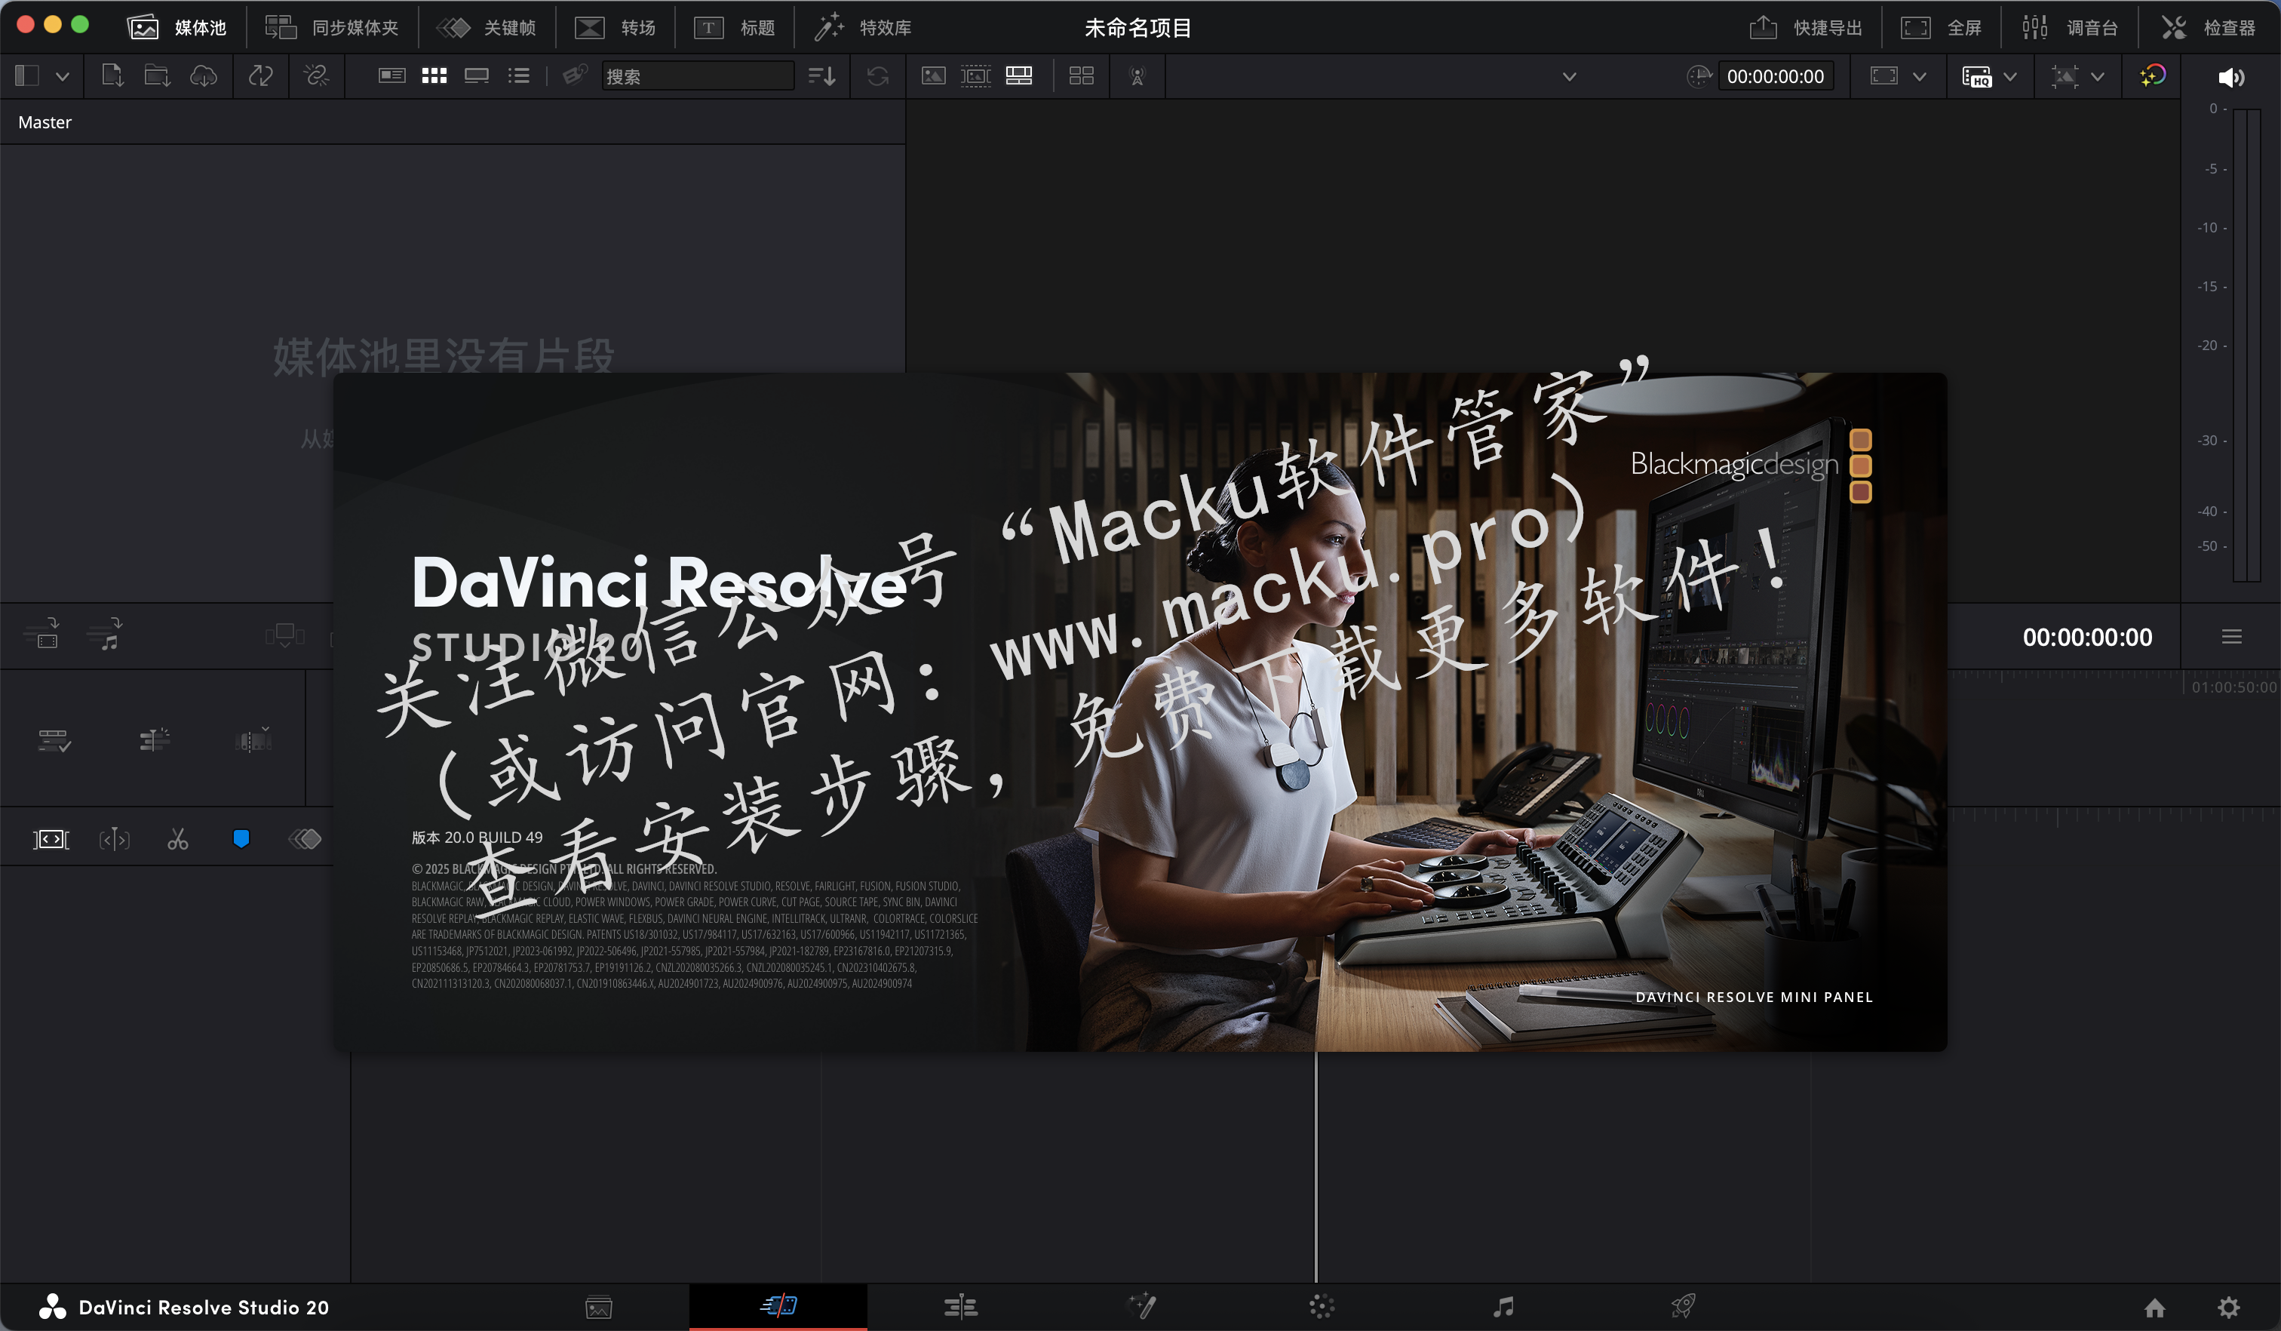Image resolution: width=2281 pixels, height=1331 pixels.
Task: Click the refresh icon beside sort
Action: click(x=877, y=76)
